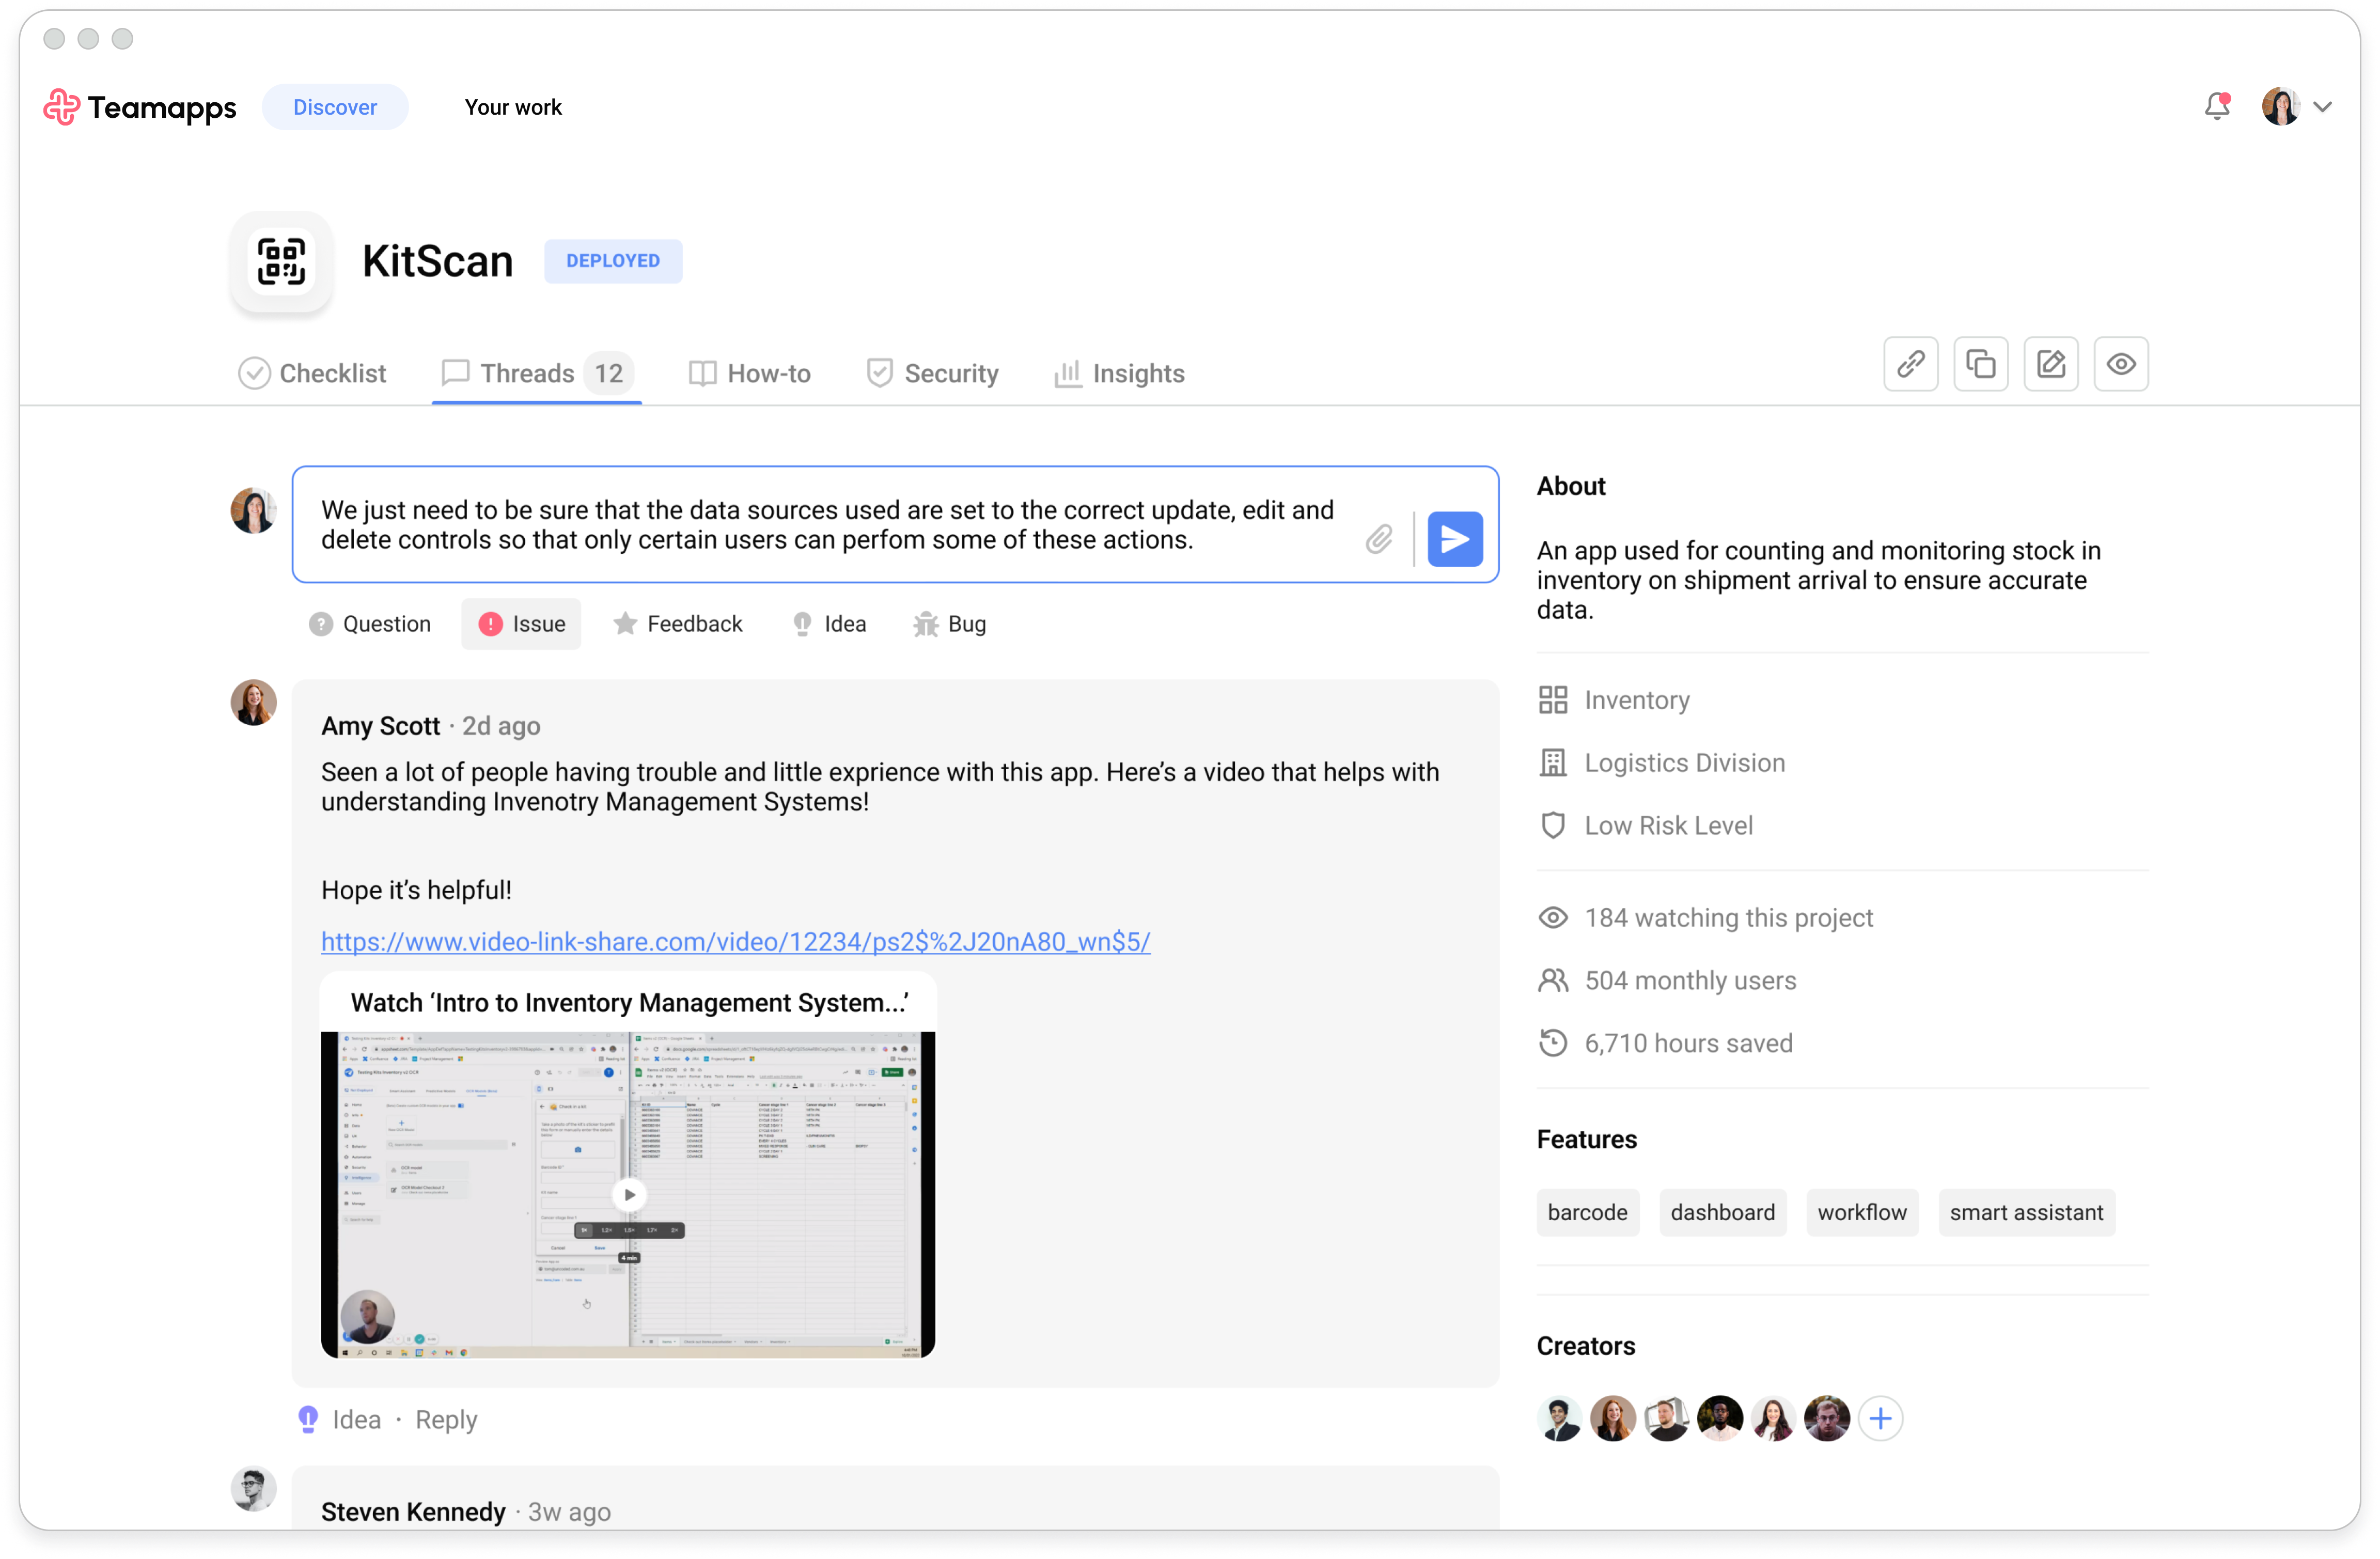Screen dimensions: 2380x1559
Task: Reply to Amy Scott's thread
Action: pyautogui.click(x=446, y=1420)
